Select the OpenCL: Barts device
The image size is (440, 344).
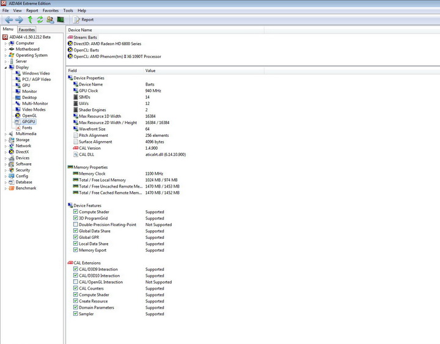tap(83, 50)
